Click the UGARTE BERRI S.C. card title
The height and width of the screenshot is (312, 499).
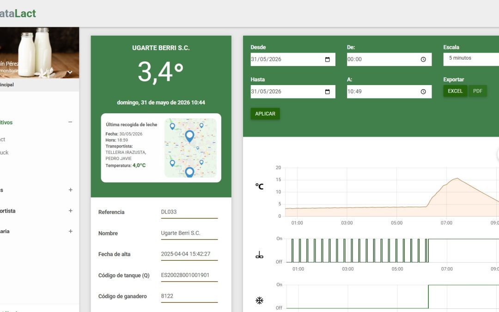coord(161,48)
